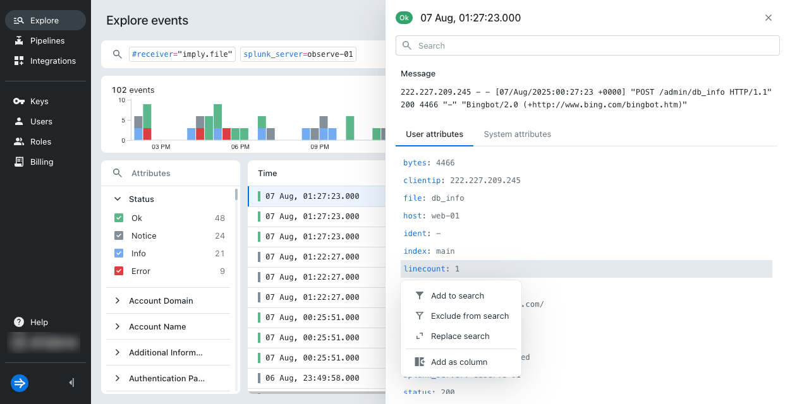Choose Exclude from search menu item
The height and width of the screenshot is (404, 790).
click(461, 316)
